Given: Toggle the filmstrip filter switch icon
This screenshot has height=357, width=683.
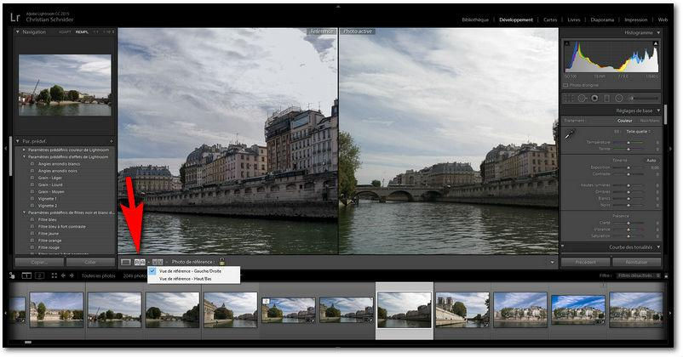Looking at the screenshot, I should (667, 275).
